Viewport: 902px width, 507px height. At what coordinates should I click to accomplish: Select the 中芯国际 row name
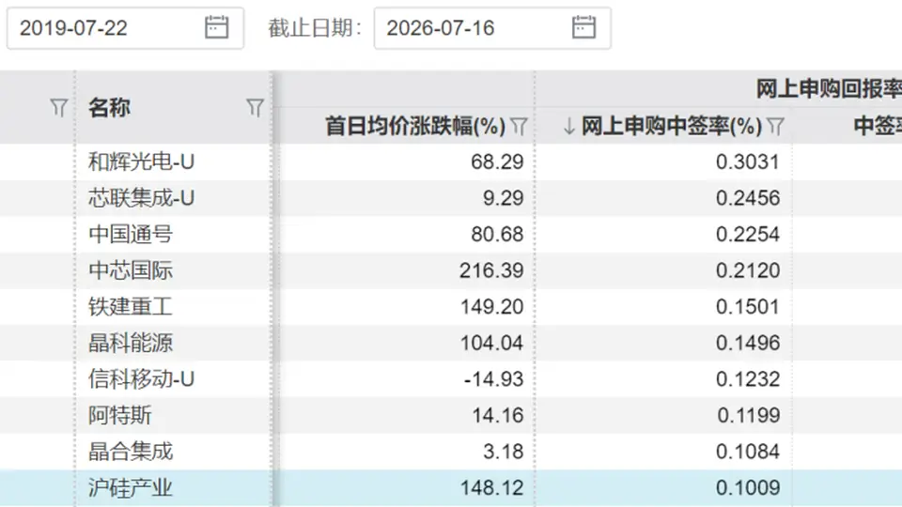pyautogui.click(x=131, y=270)
